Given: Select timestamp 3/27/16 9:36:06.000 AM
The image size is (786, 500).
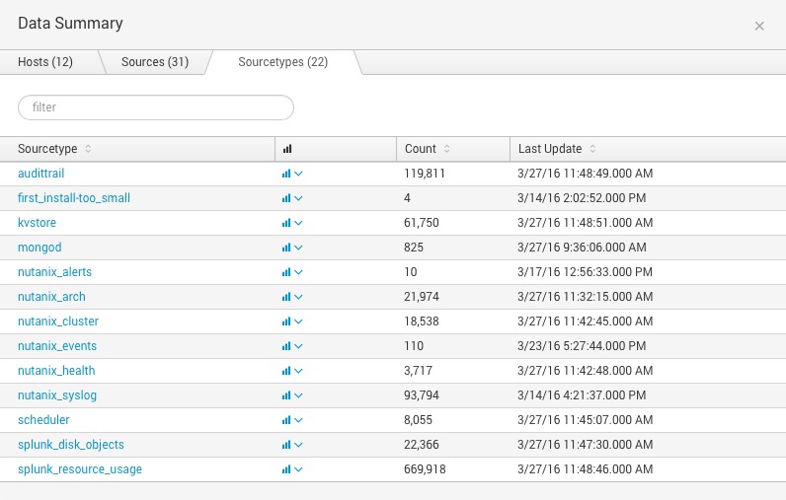Looking at the screenshot, I should [582, 248].
